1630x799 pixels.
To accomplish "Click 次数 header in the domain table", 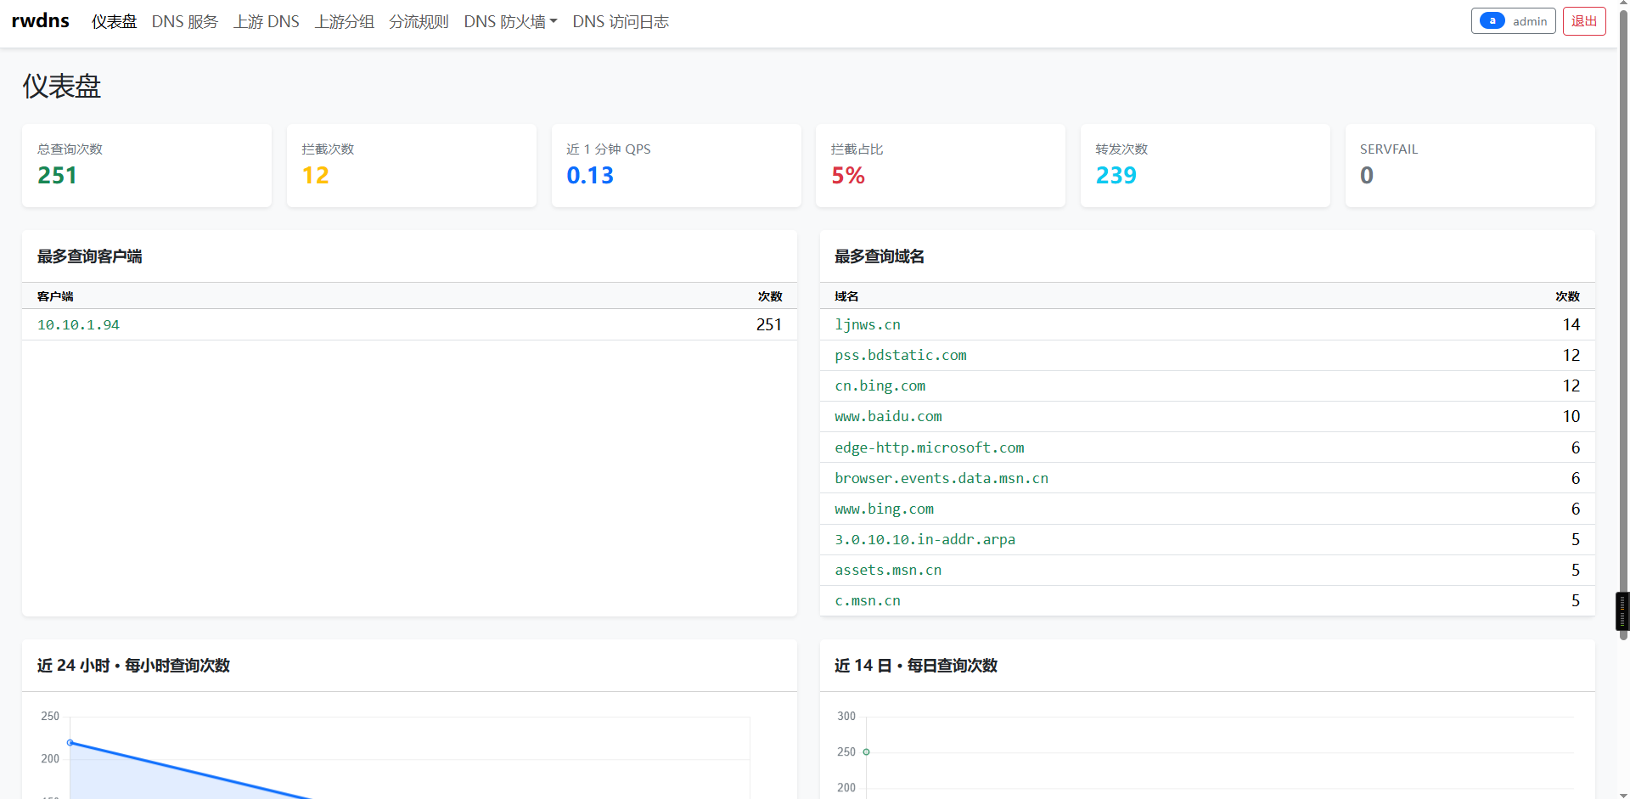I will 1568,296.
